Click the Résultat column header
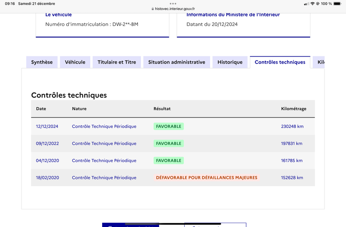Screen dimensions: 346x227 (x=162, y=109)
